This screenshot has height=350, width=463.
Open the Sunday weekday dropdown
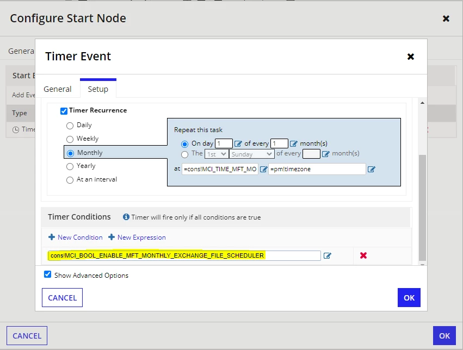[251, 154]
